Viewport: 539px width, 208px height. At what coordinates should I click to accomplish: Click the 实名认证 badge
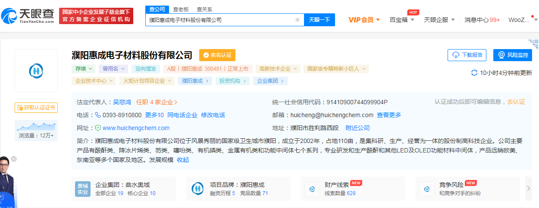(x=217, y=55)
